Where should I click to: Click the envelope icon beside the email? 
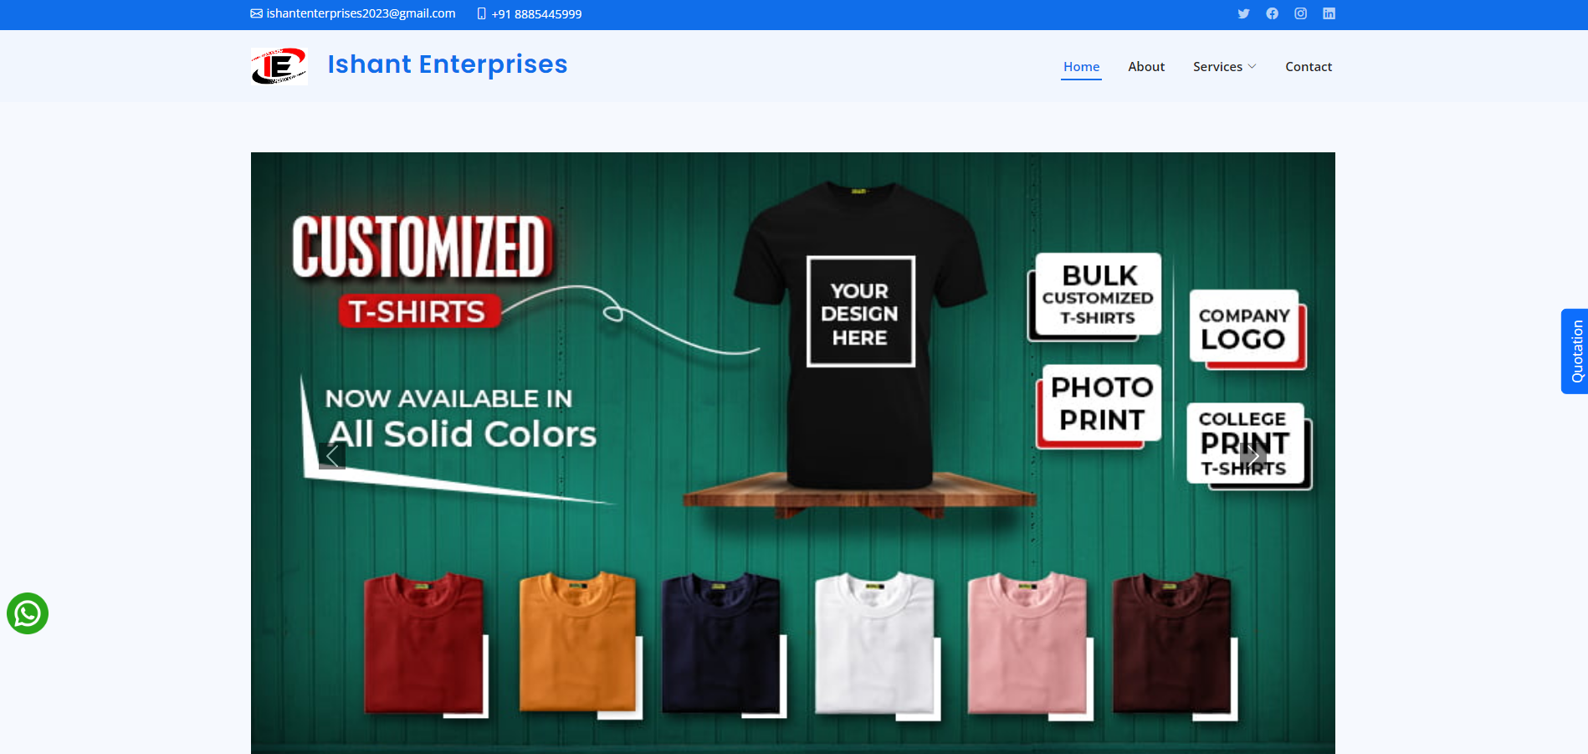click(257, 13)
